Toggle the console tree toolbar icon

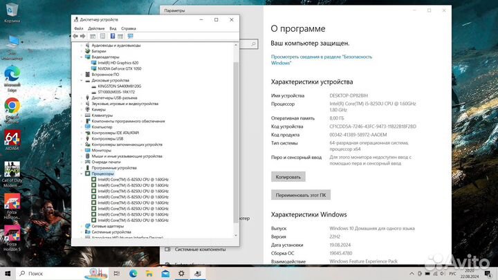click(93, 36)
